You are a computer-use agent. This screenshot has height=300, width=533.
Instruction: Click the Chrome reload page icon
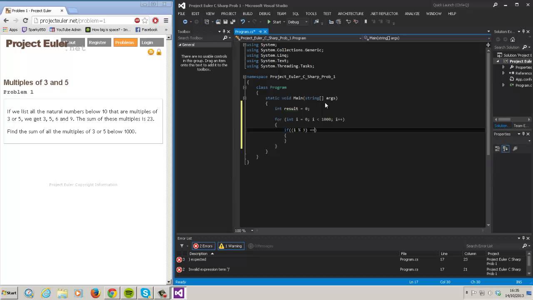click(x=25, y=20)
